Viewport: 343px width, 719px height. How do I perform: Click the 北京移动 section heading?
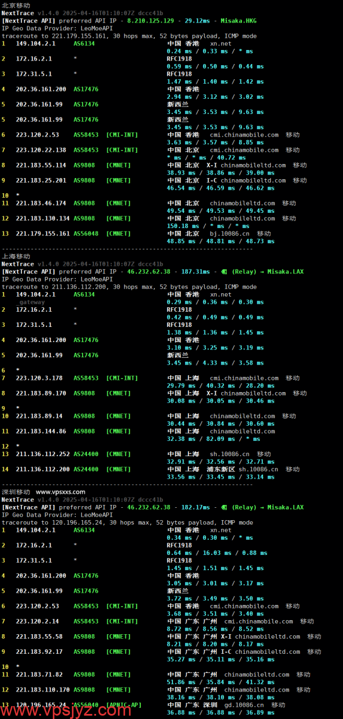(16, 5)
